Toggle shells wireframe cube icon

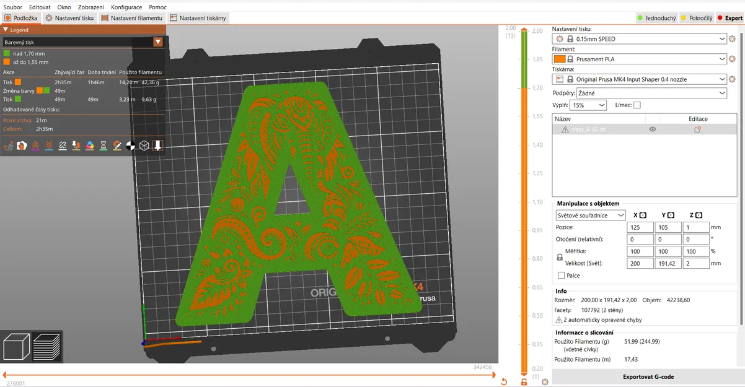pos(144,146)
